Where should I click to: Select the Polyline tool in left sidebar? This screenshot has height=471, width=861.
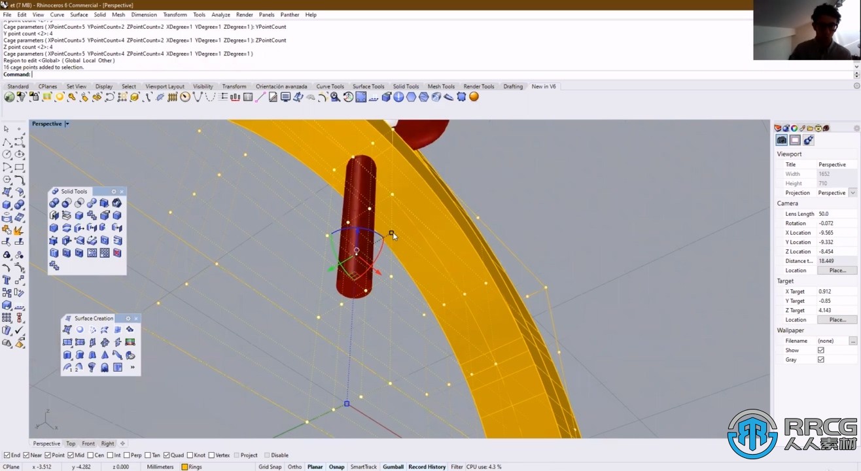point(7,142)
